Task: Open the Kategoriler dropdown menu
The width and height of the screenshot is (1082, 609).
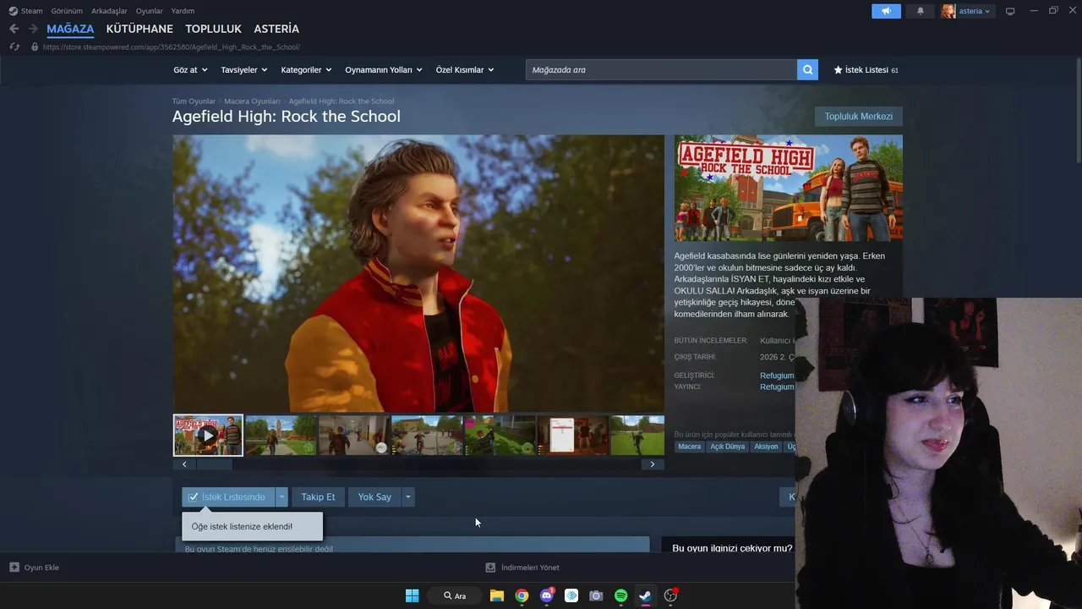Action: [x=306, y=70]
